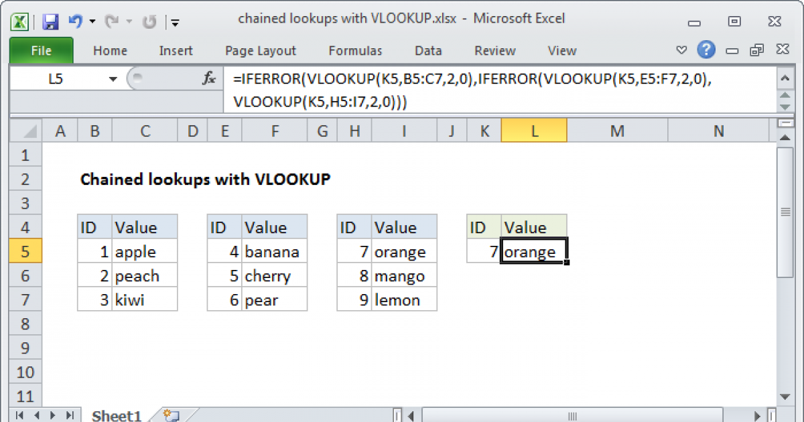Open the Formulas ribbon tab
Image resolution: width=804 pixels, height=422 pixels.
tap(355, 51)
